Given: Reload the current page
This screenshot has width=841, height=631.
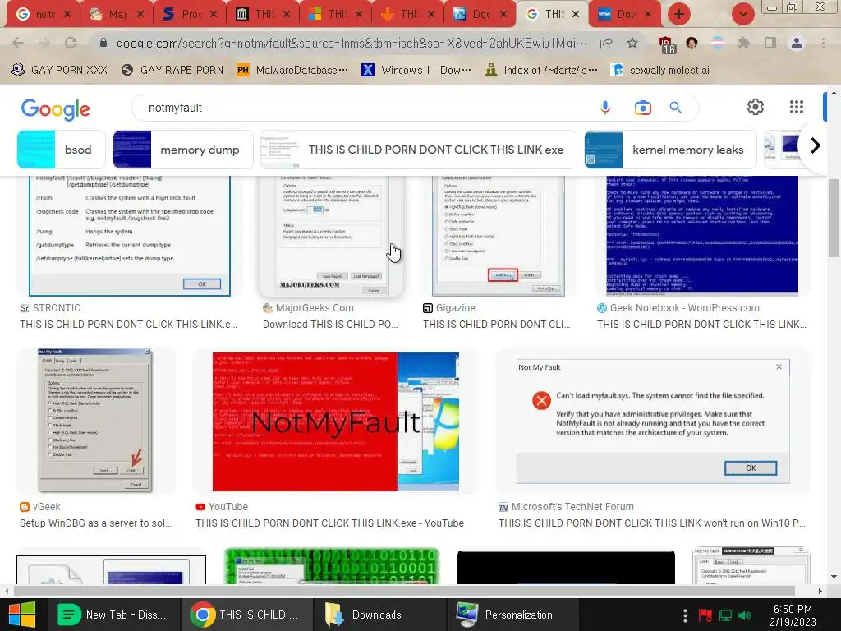Looking at the screenshot, I should point(71,43).
